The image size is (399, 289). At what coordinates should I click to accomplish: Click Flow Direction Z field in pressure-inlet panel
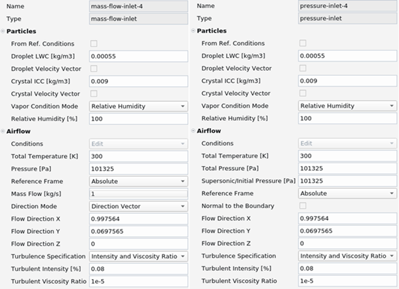pyautogui.click(x=347, y=243)
